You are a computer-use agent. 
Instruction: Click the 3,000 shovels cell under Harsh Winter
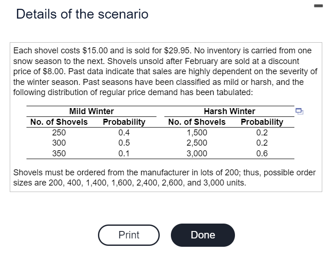pyautogui.click(x=197, y=154)
